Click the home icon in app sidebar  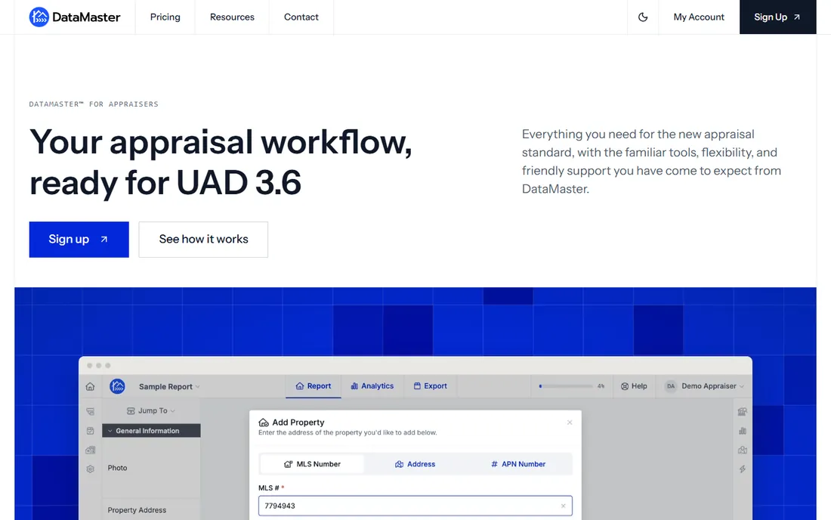[90, 386]
